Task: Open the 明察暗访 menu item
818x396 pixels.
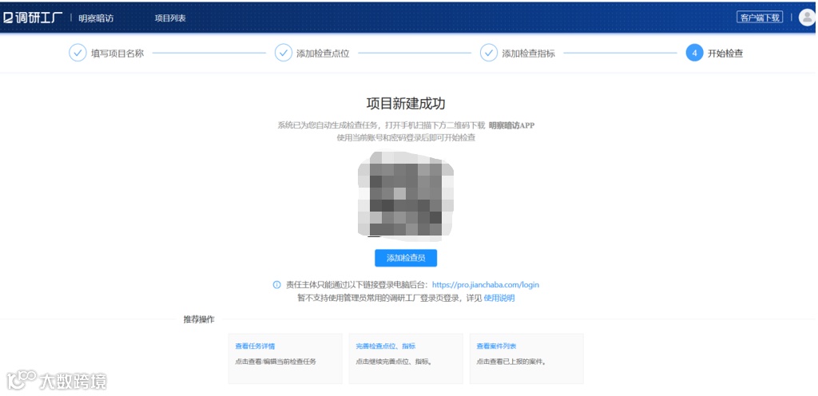Action: point(96,18)
